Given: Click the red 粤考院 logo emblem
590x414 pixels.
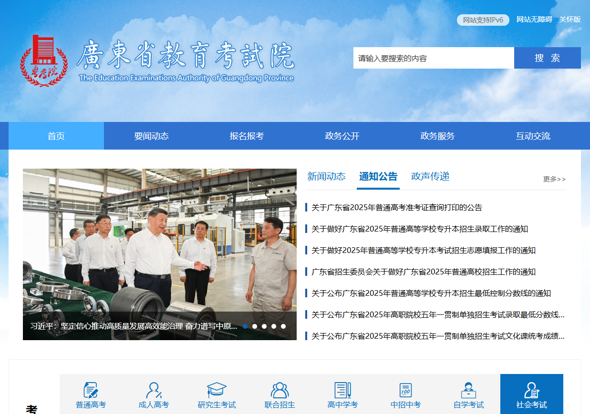Looking at the screenshot, I should tap(44, 61).
